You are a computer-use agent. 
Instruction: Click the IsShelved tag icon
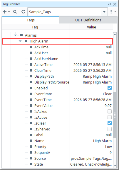pyautogui.click(x=31, y=129)
